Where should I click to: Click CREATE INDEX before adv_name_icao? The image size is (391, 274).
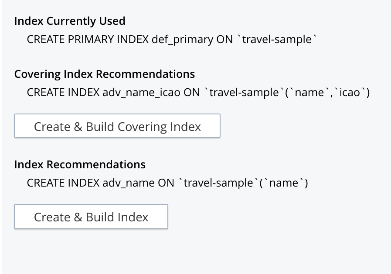click(x=63, y=92)
